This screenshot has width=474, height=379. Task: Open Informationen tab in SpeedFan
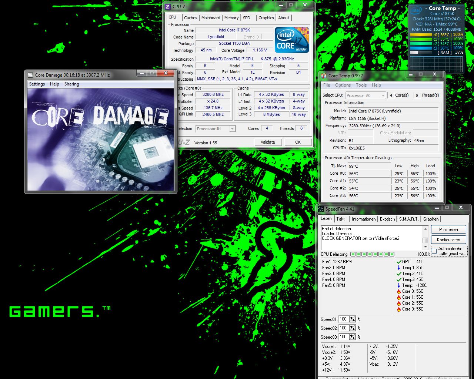[364, 219]
